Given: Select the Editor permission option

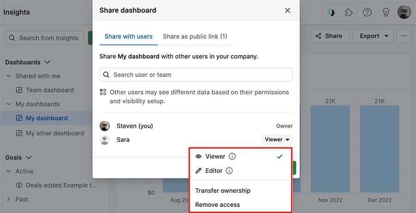Looking at the screenshot, I should (240, 170).
